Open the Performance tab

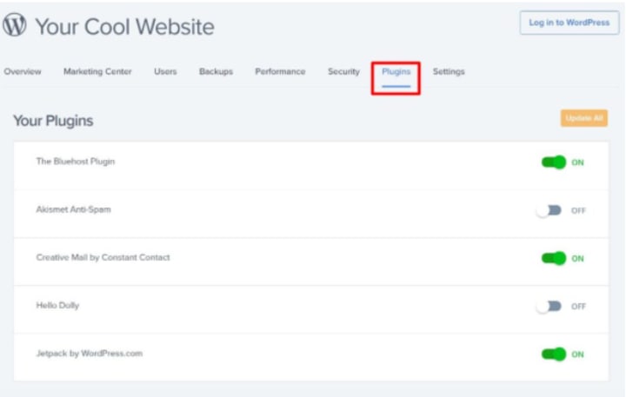[280, 71]
